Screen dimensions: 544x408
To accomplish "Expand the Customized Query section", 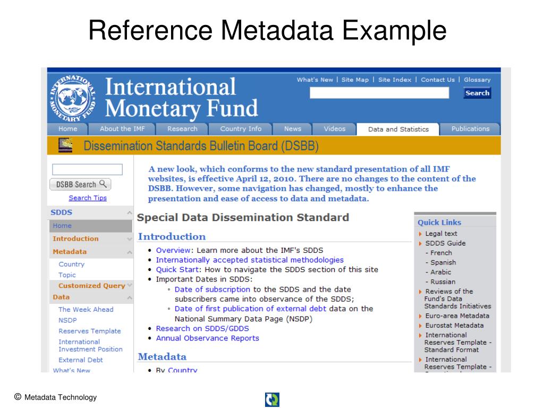I will pyautogui.click(x=130, y=285).
